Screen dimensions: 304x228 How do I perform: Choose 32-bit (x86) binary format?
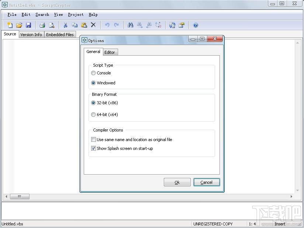coord(104,103)
